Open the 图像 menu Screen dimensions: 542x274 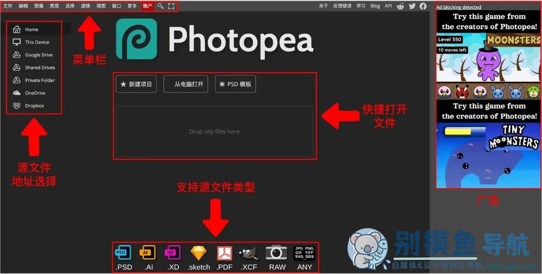click(38, 6)
